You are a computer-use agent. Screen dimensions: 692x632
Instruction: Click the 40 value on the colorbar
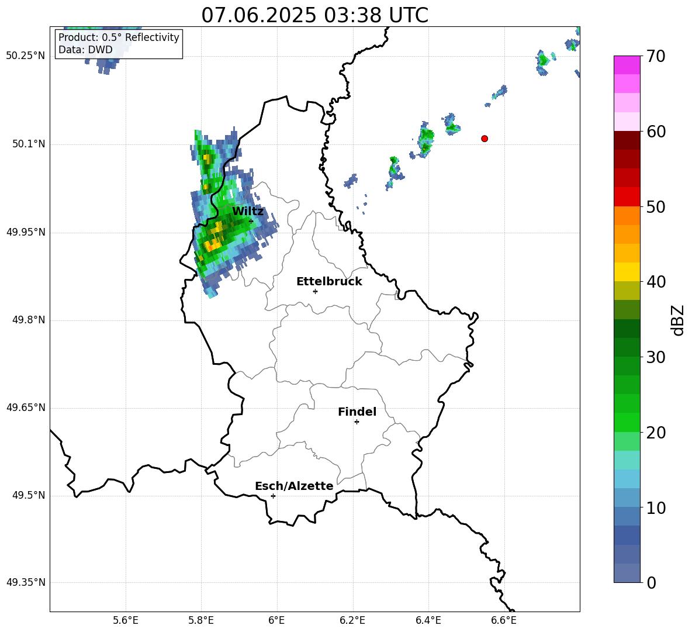coord(656,282)
